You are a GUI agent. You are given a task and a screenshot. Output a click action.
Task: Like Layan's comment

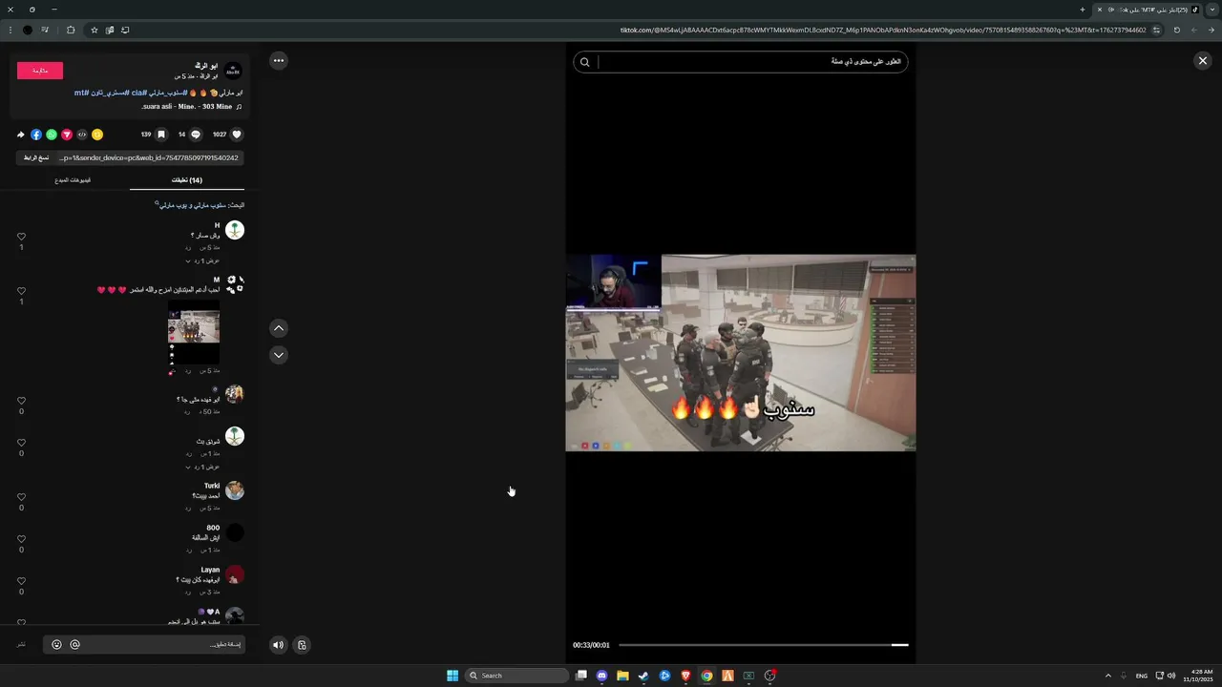point(21,581)
